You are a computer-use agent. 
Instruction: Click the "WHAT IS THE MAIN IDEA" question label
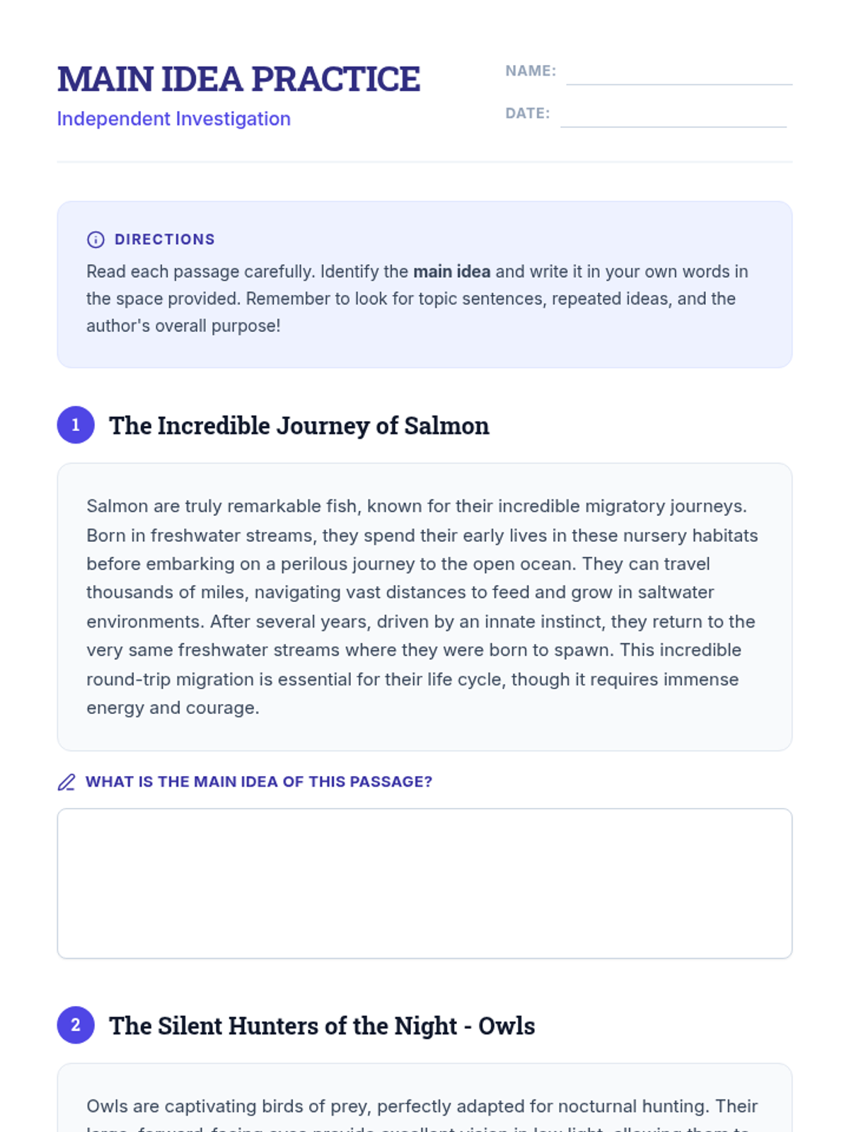258,782
